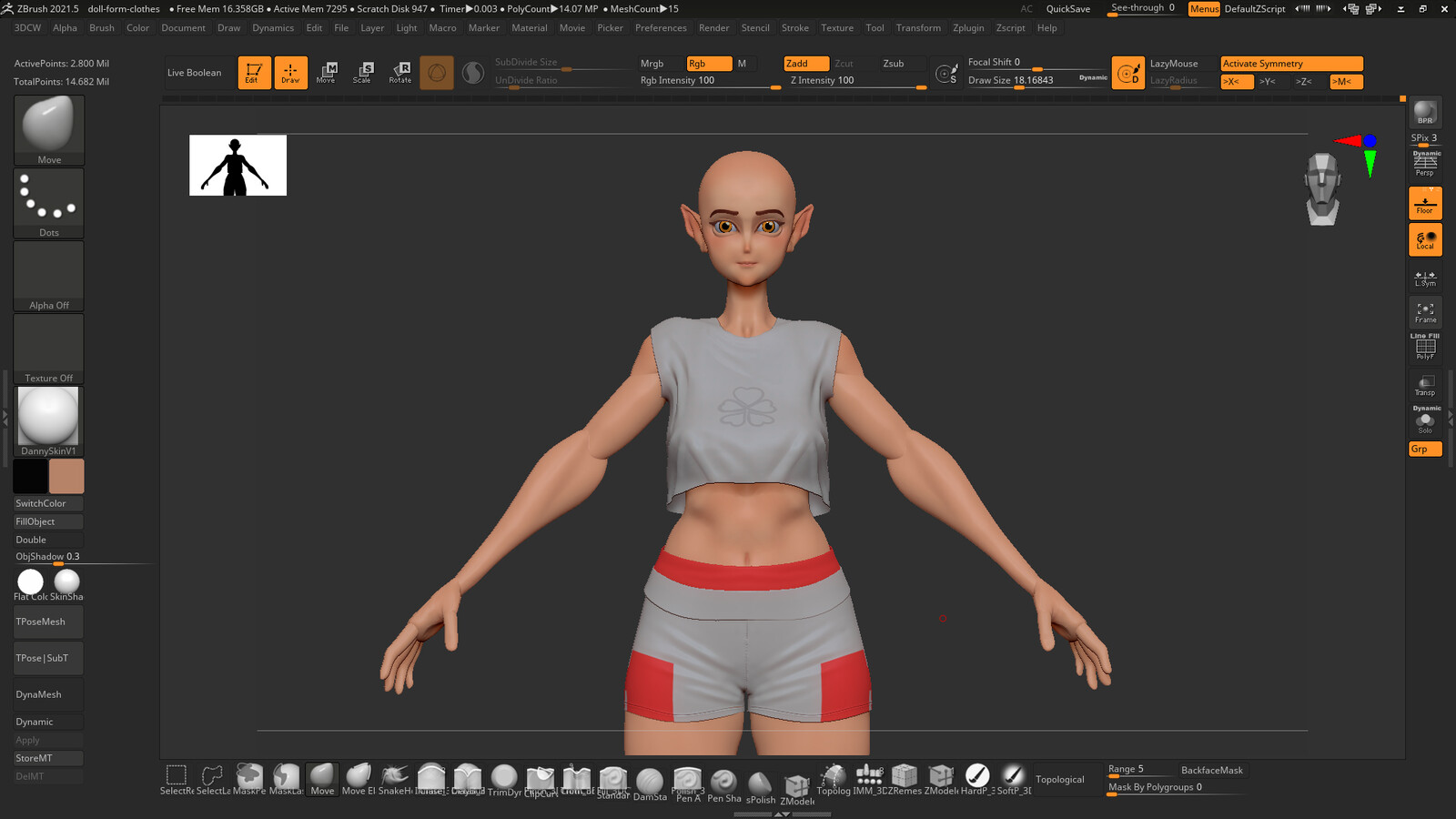This screenshot has height=819, width=1456.
Task: Adjust the Z Intensity slider
Action: [858, 81]
